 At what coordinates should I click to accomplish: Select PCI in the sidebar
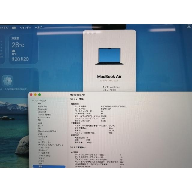tap(39, 120)
